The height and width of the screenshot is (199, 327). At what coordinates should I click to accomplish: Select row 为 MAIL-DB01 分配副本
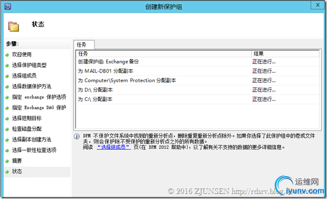point(198,71)
